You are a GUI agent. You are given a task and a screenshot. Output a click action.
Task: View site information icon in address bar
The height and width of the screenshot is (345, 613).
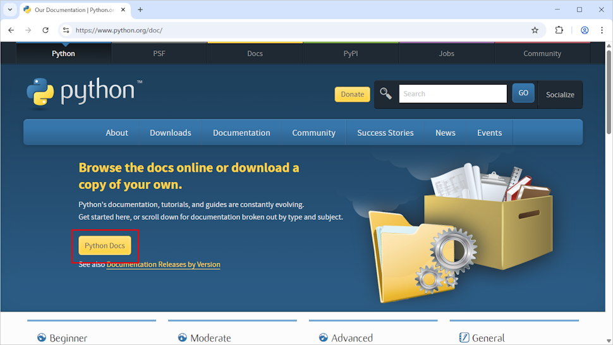[66, 30]
